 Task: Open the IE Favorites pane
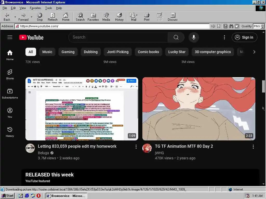pyautogui.click(x=93, y=17)
